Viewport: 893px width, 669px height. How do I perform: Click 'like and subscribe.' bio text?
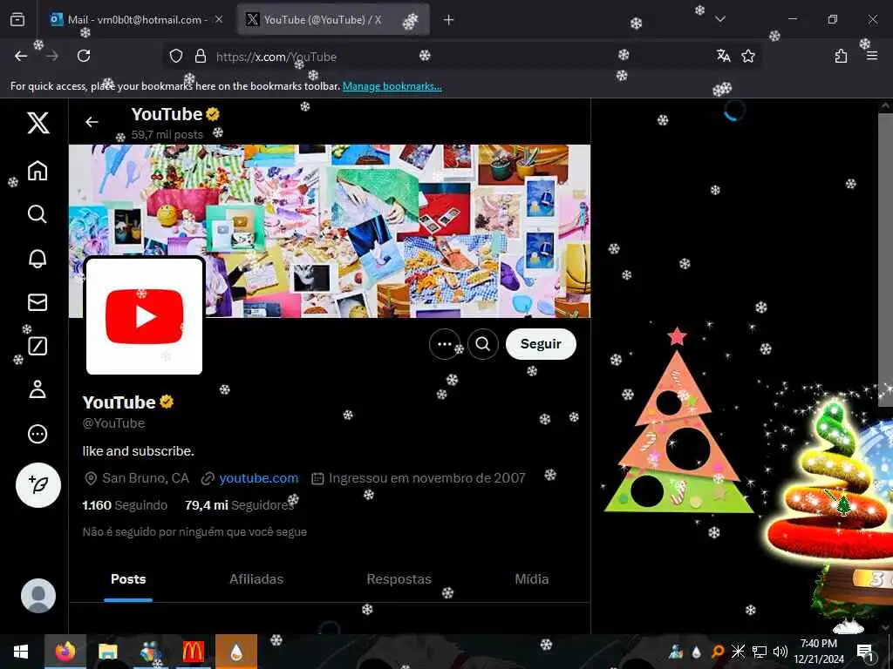click(139, 451)
